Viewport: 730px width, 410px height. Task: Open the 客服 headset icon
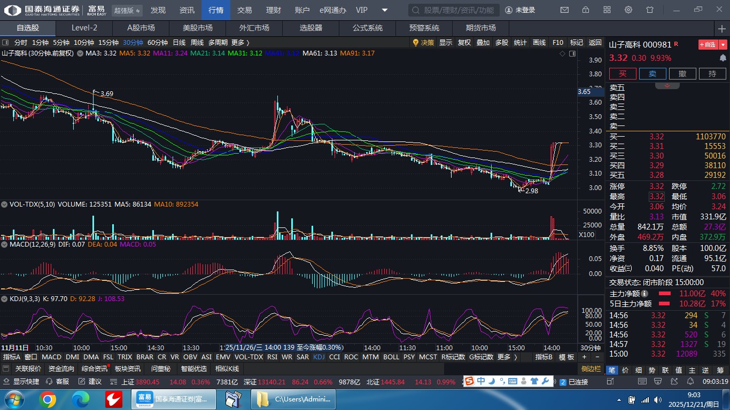point(58,382)
